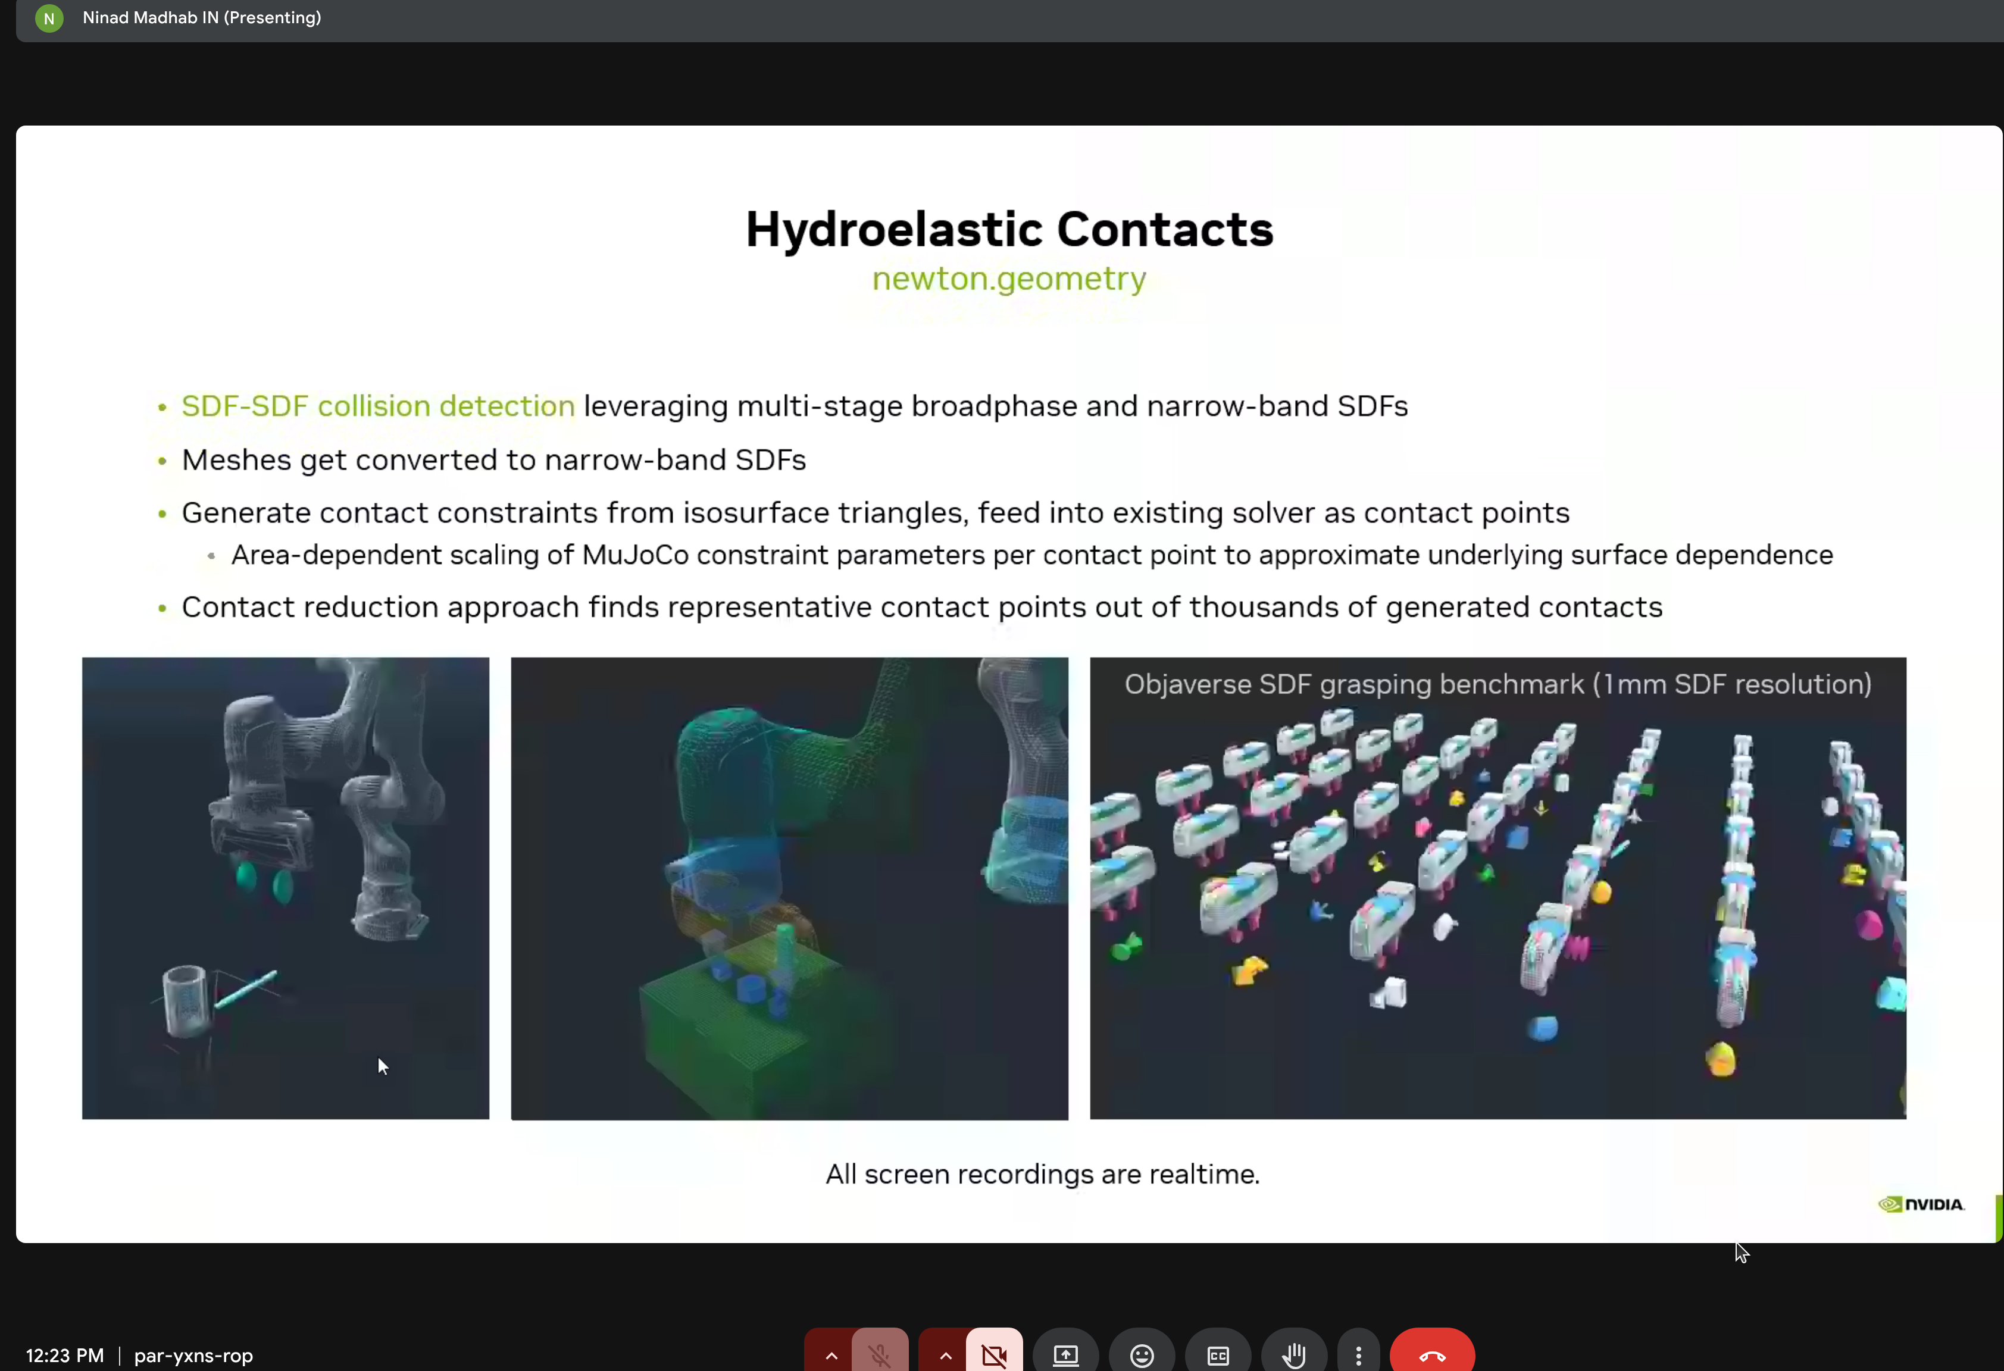2004x1371 pixels.
Task: Send an emoji reaction
Action: click(x=1141, y=1354)
